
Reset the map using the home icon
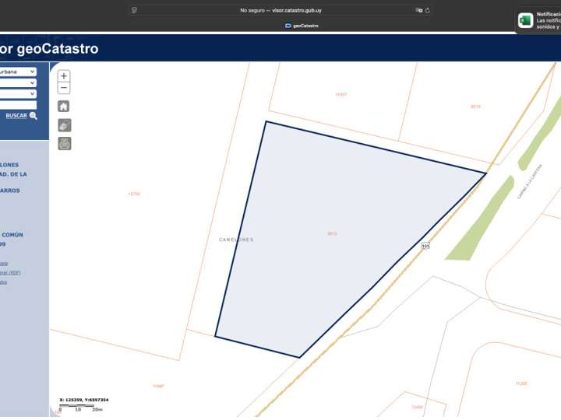point(64,107)
